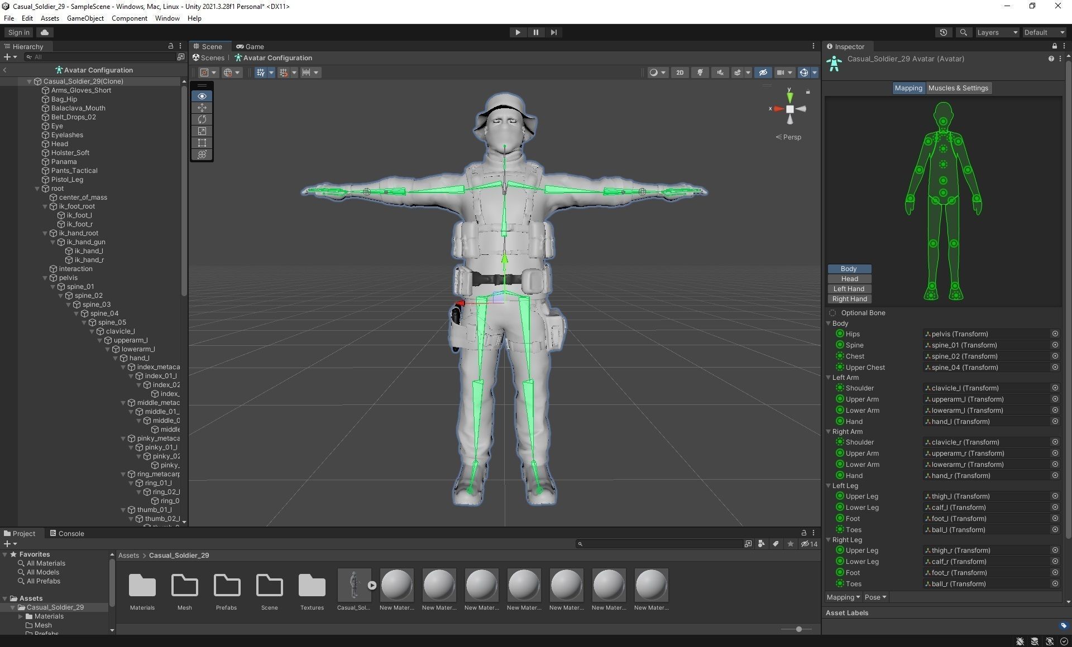Select the Head body-part button
The image size is (1072, 647).
[849, 279]
